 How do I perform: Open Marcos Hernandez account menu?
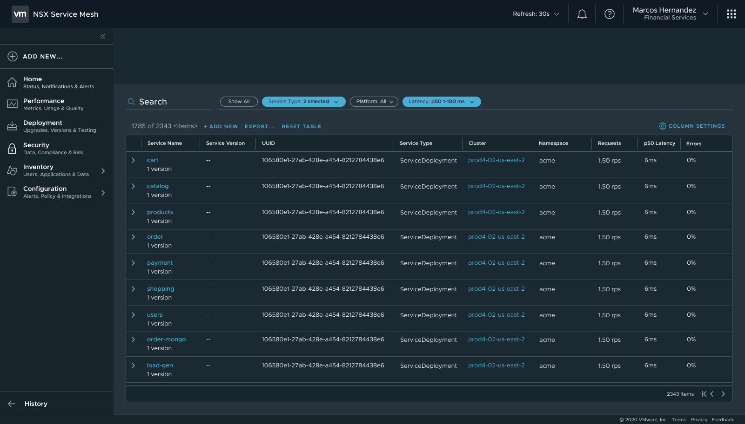670,13
